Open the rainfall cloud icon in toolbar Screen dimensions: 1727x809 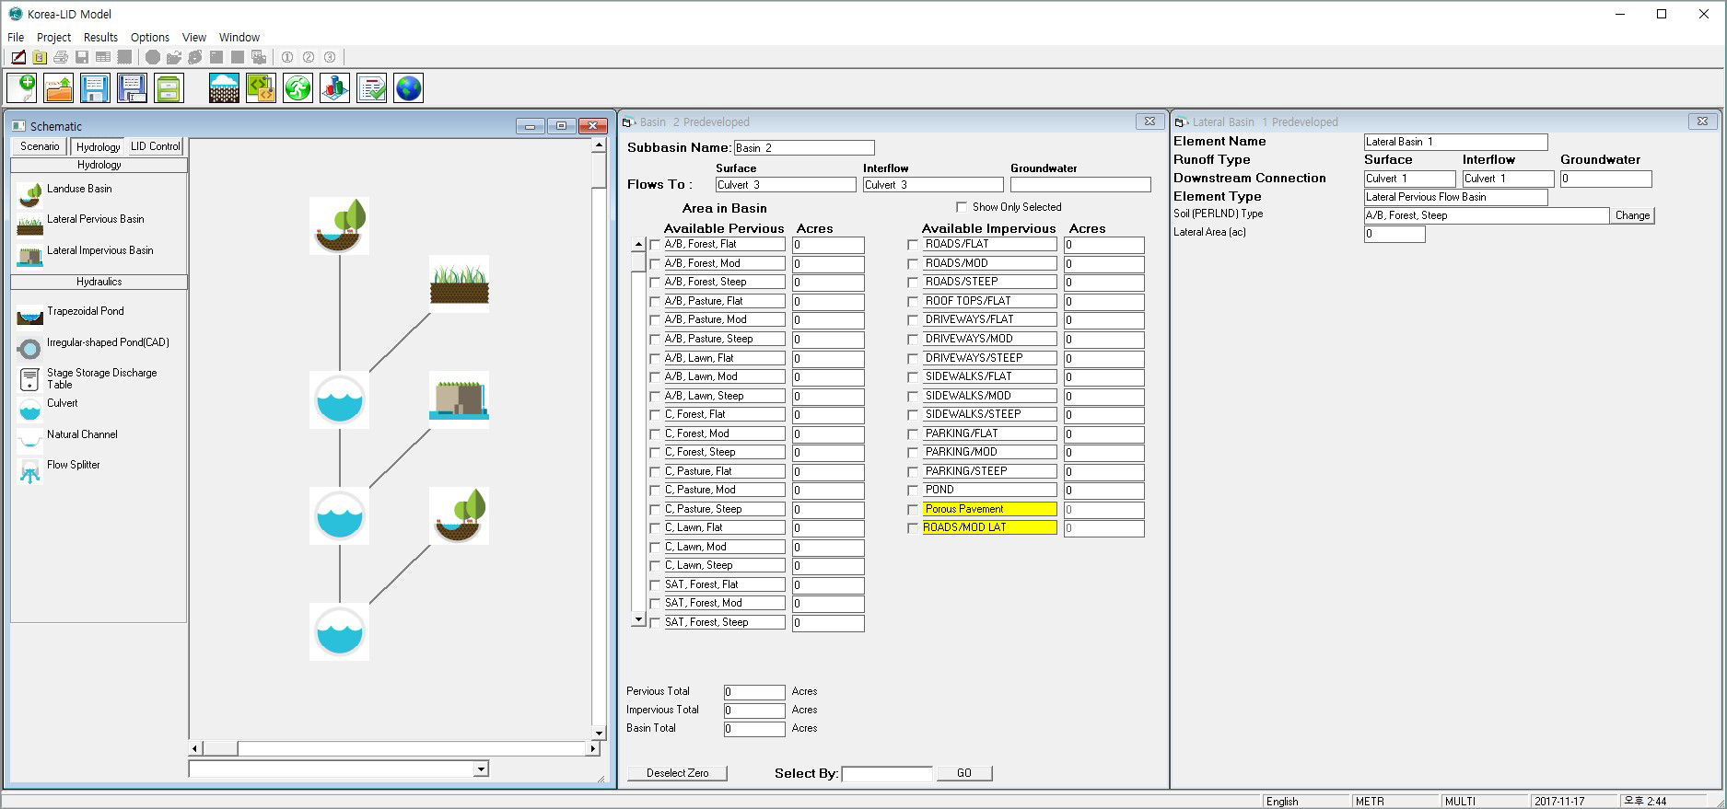(x=224, y=88)
